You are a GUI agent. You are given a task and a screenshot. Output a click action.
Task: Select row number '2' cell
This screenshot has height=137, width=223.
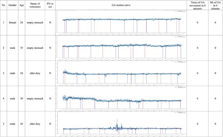pos(4,48)
